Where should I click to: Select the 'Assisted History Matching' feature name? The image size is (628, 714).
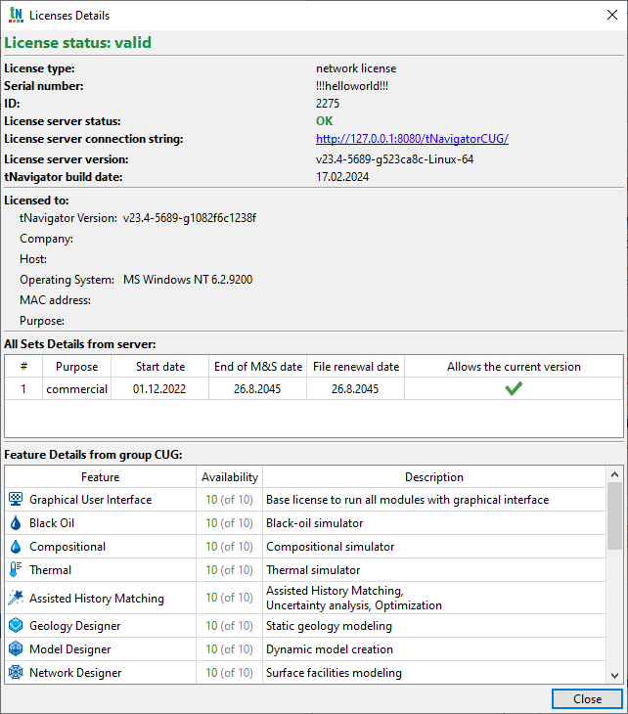click(x=97, y=599)
